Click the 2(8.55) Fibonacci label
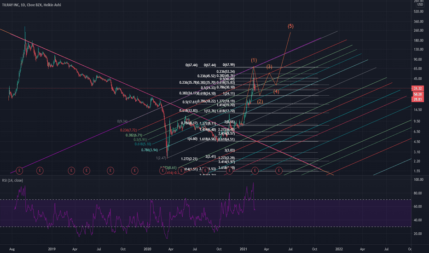 coord(230,122)
